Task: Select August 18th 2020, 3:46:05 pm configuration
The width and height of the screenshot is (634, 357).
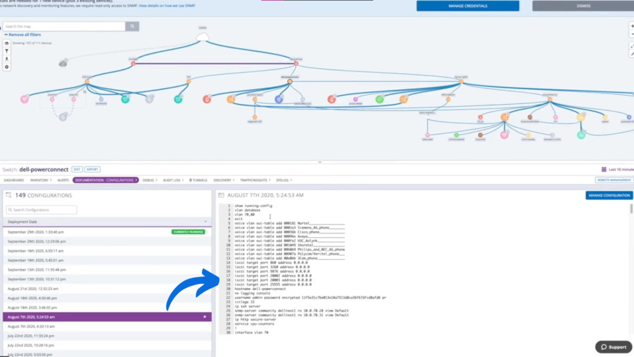Action: pos(107,307)
